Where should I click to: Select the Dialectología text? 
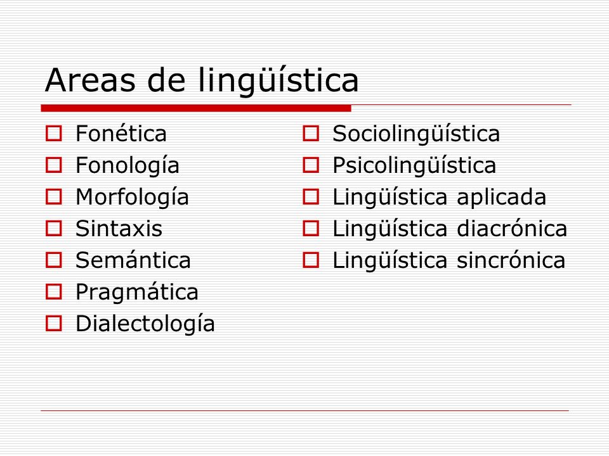pyautogui.click(x=145, y=324)
